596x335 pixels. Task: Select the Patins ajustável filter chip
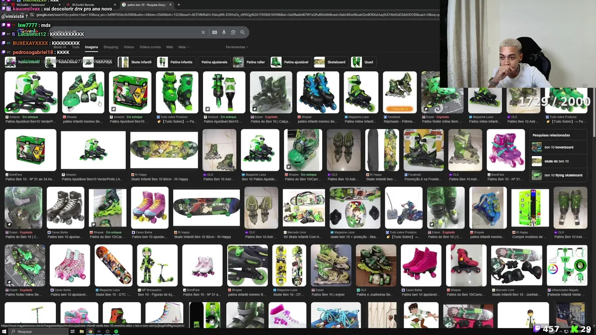click(290, 62)
